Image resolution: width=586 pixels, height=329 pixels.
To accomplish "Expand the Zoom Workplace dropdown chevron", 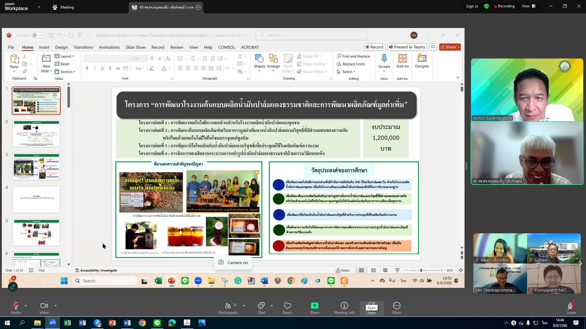I will point(39,7).
